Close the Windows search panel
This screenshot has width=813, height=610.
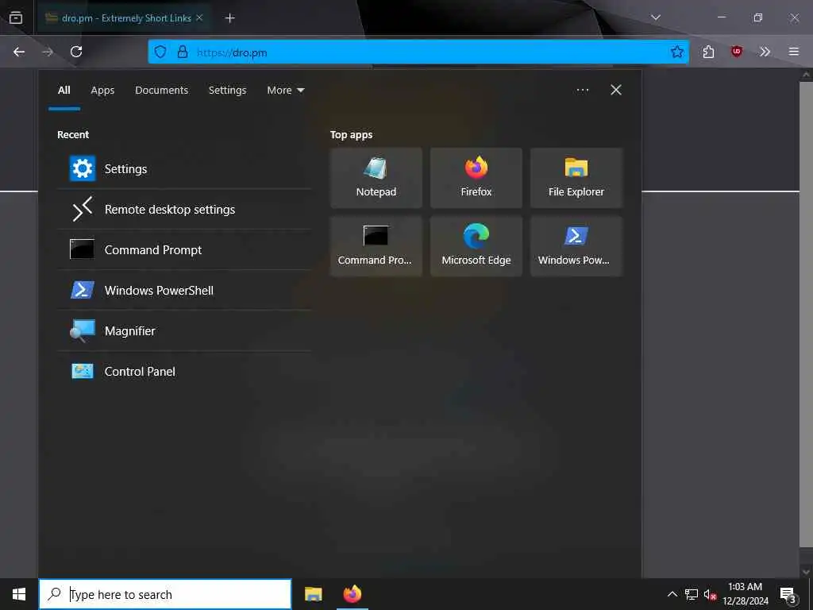(x=615, y=91)
